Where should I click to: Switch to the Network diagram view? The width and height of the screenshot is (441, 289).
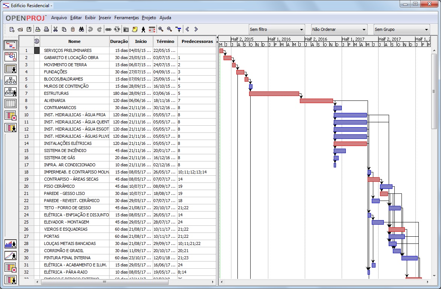coord(11,57)
